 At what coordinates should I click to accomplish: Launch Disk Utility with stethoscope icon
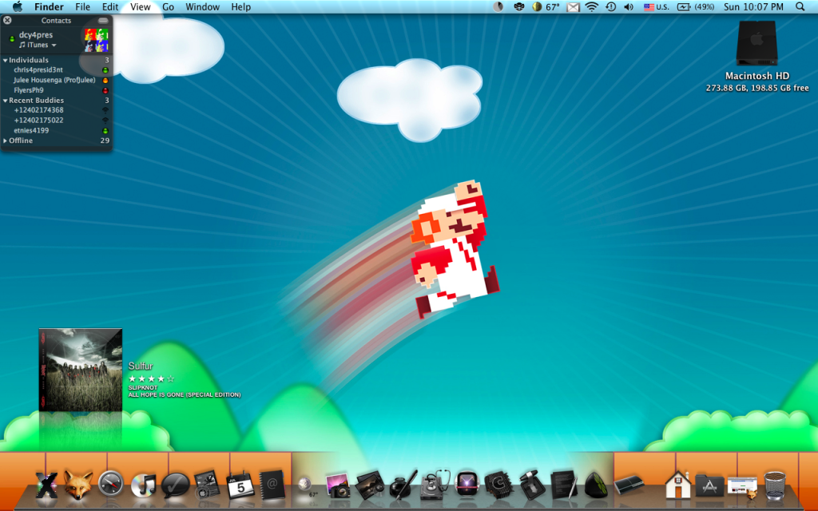(x=435, y=485)
